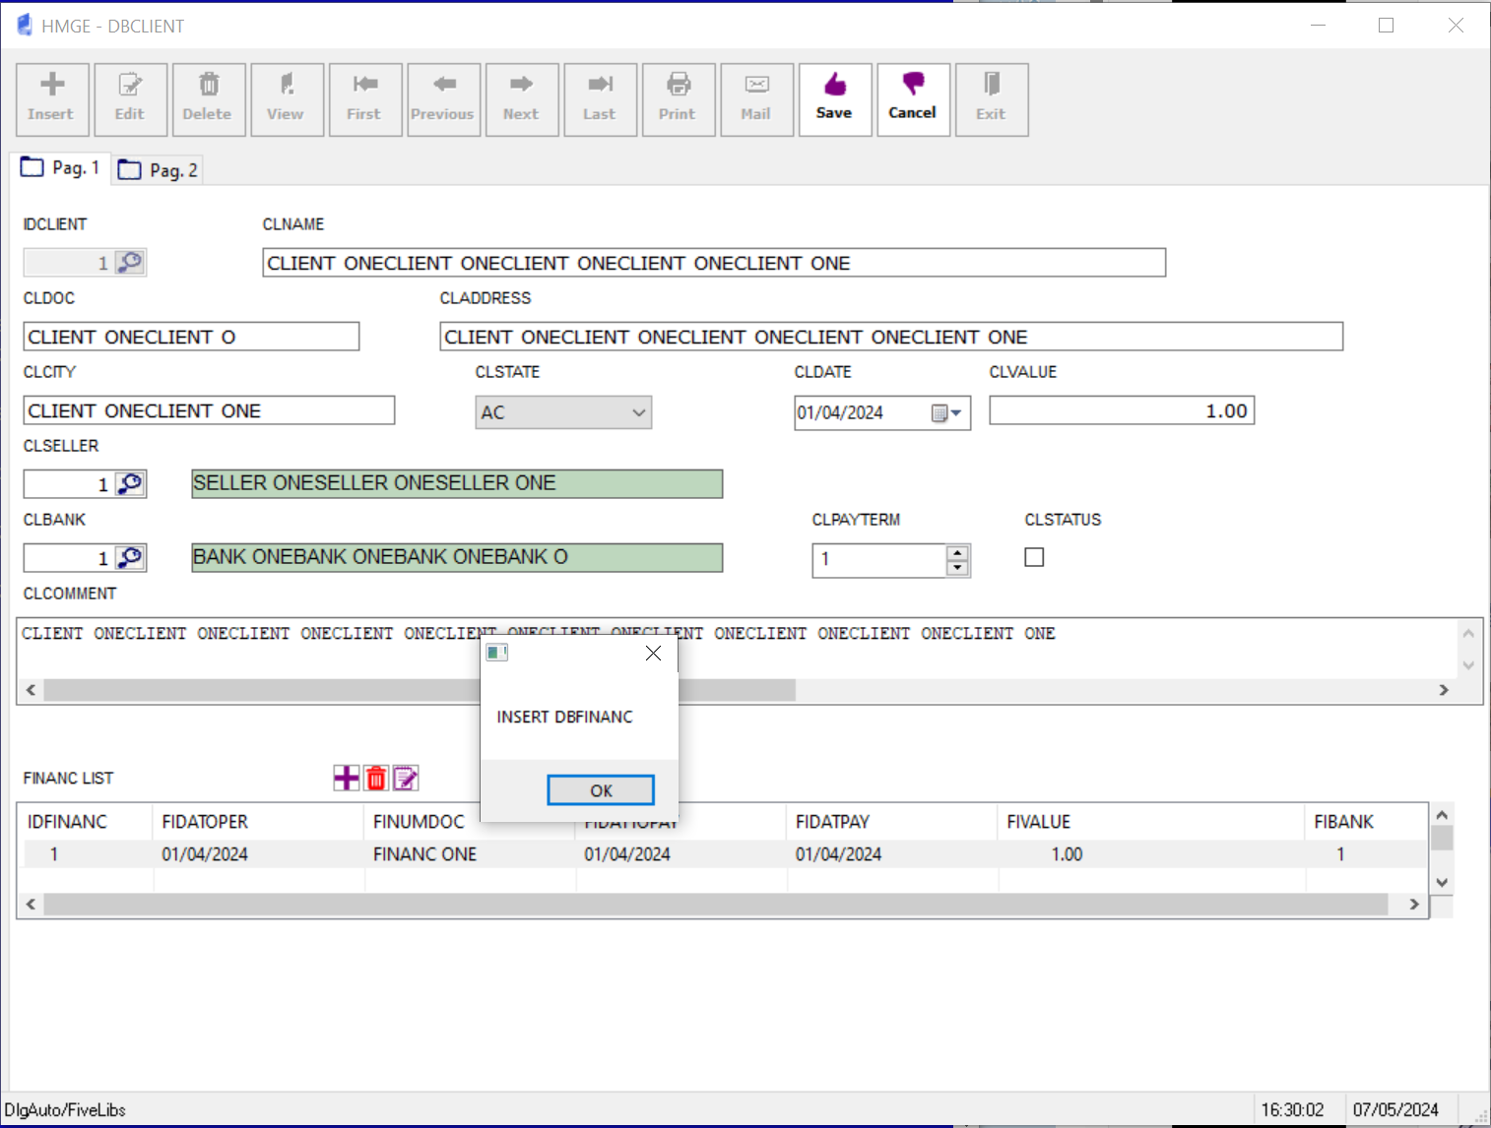Select the Pag. 1 tab
Image resolution: width=1491 pixels, height=1128 pixels.
pos(61,168)
